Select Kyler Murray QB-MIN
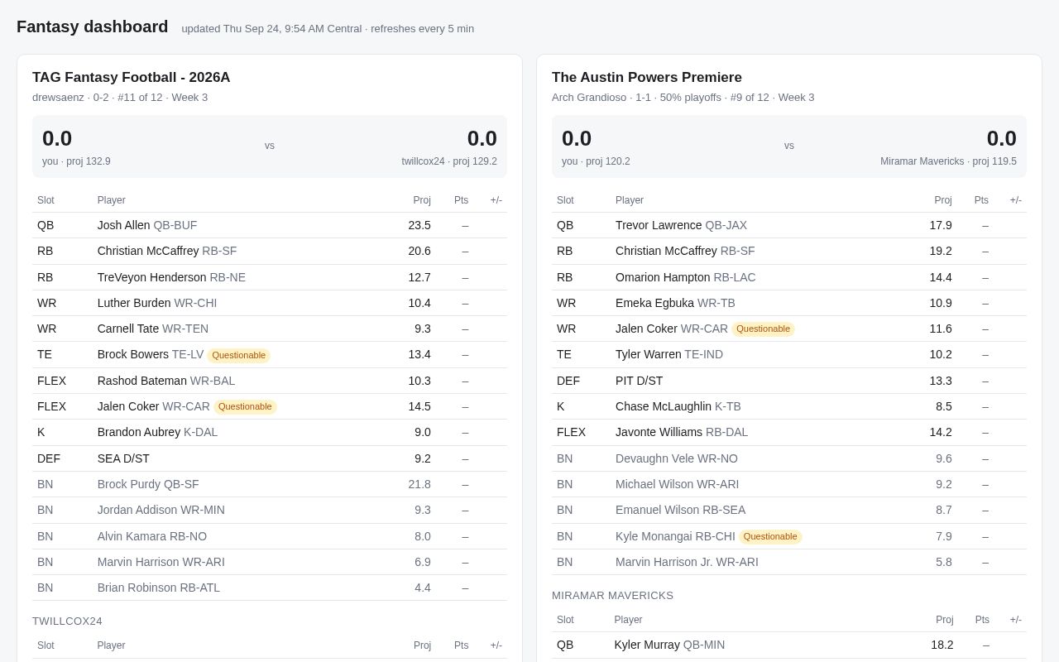 (x=669, y=645)
